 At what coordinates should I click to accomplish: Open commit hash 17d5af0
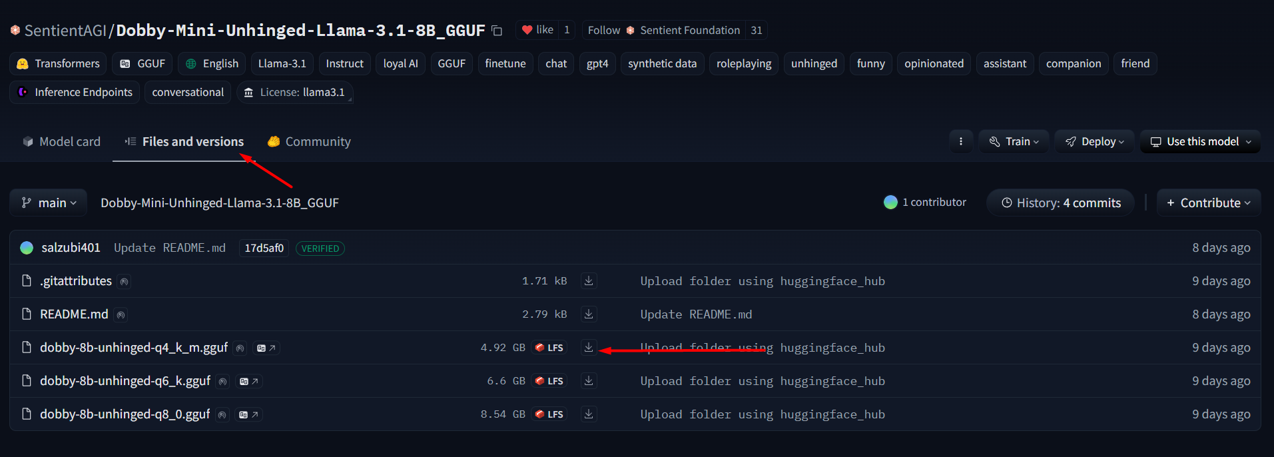click(264, 248)
